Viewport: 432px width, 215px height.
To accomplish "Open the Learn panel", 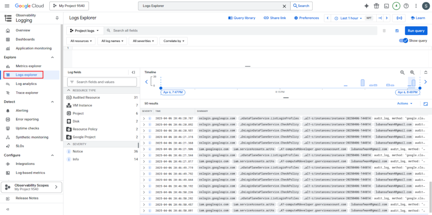I will (418, 18).
